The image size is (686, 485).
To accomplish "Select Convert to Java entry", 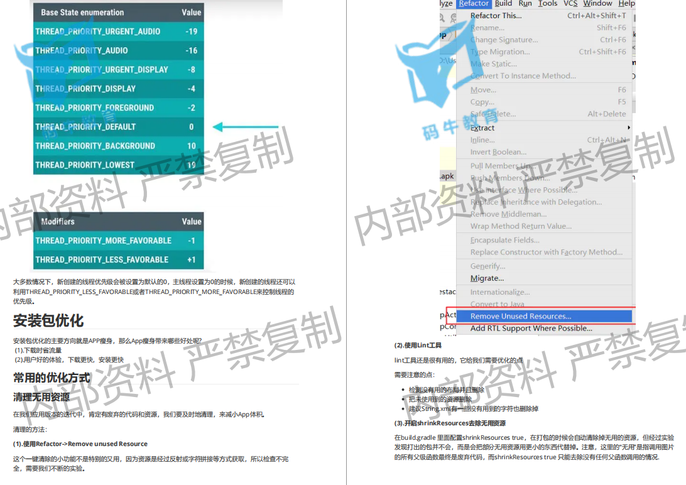I will coord(544,304).
